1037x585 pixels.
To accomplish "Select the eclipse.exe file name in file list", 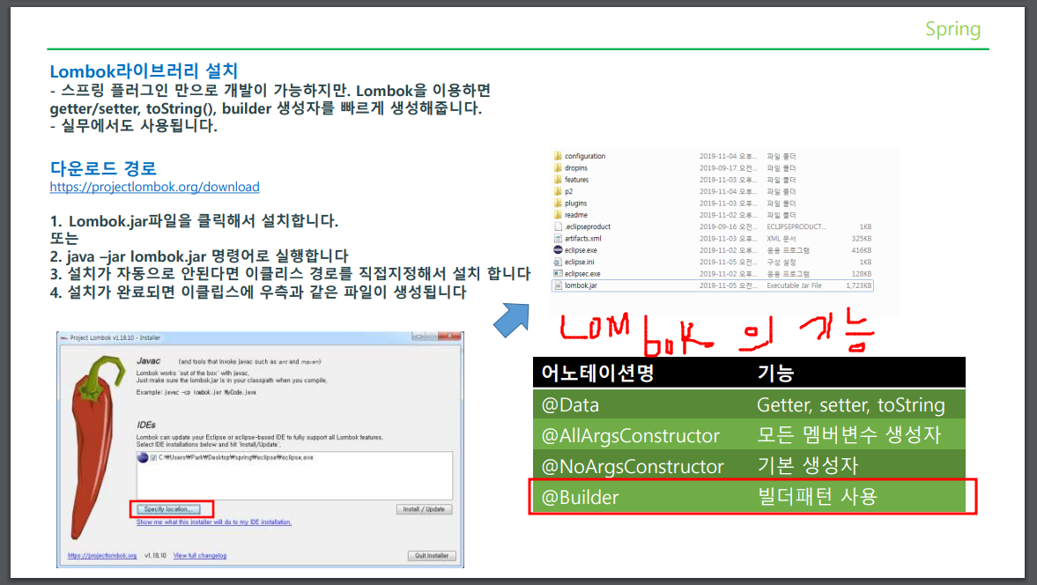I will 581,250.
